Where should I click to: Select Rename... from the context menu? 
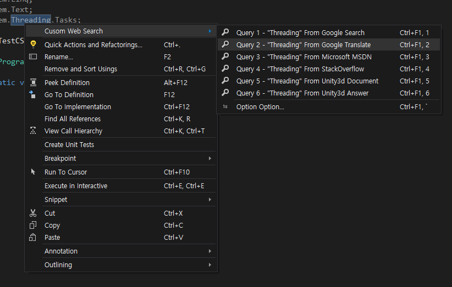click(120, 57)
